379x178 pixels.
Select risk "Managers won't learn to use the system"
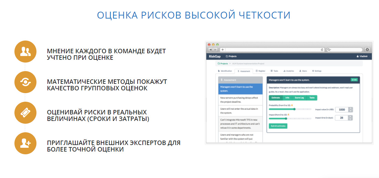[240, 89]
